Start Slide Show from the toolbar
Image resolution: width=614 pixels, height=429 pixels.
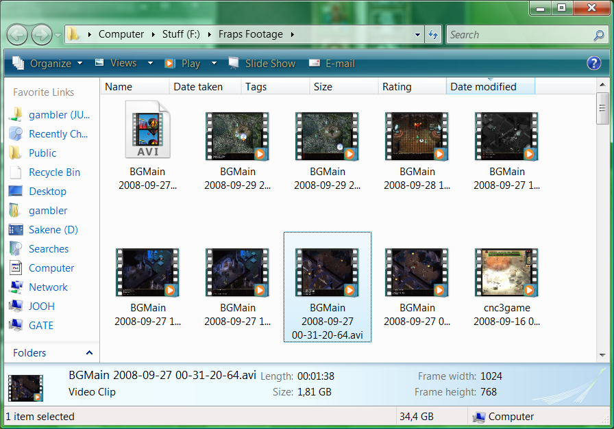pos(262,64)
